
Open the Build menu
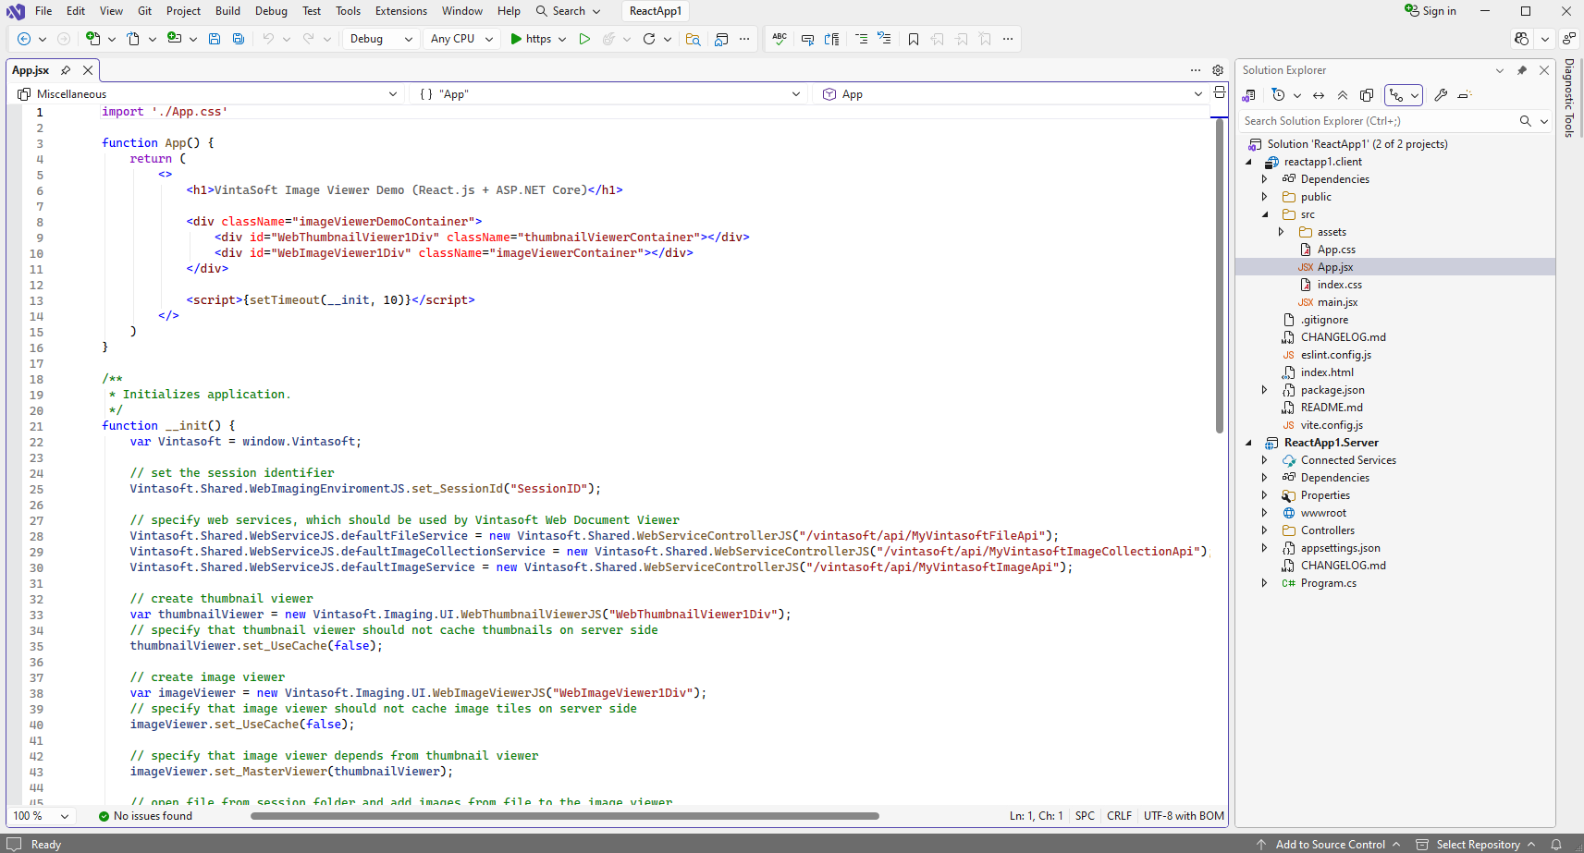pyautogui.click(x=227, y=11)
